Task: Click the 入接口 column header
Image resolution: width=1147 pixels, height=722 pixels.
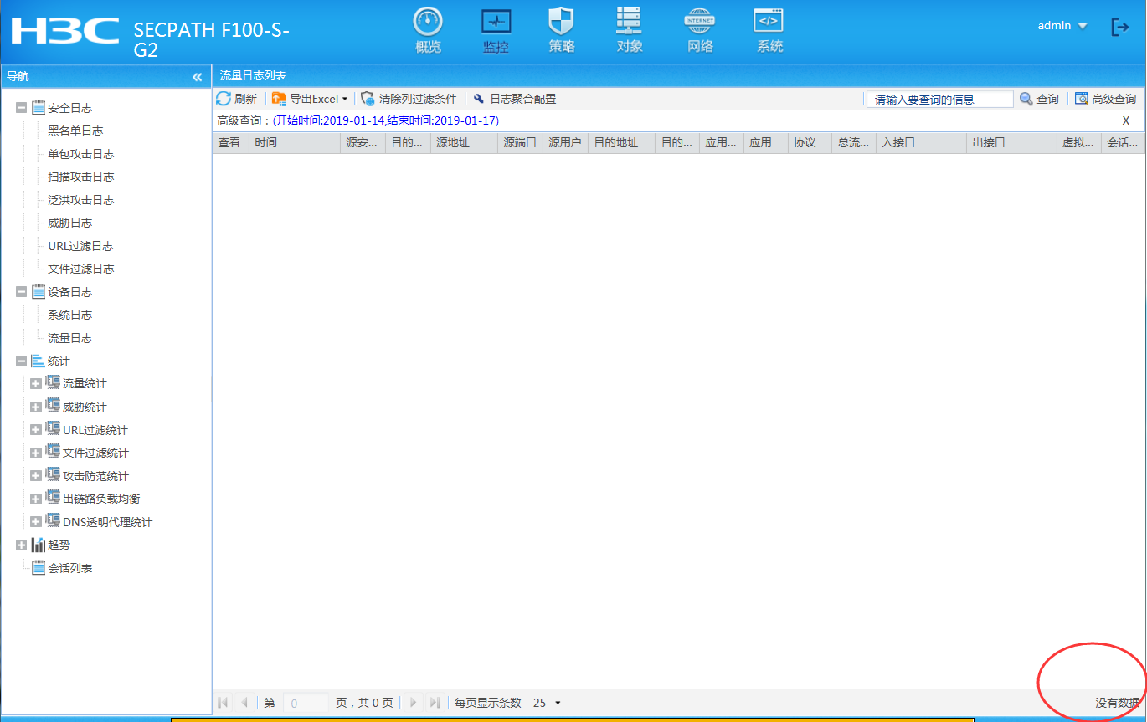Action: click(922, 143)
